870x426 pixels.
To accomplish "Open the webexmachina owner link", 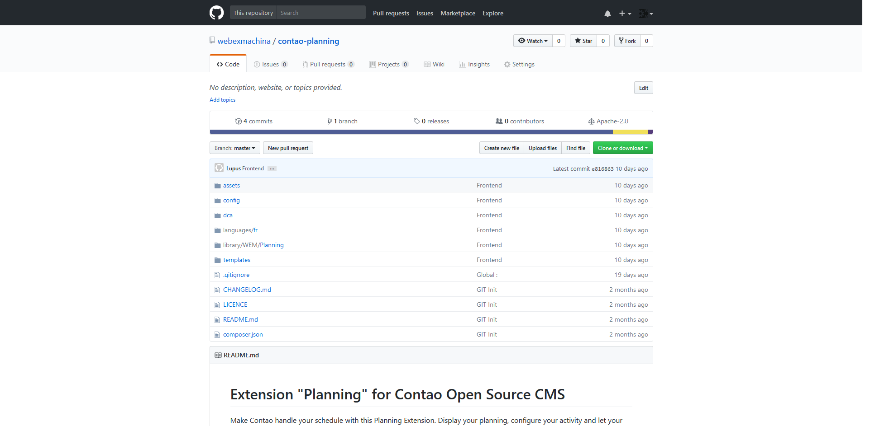I will [244, 41].
